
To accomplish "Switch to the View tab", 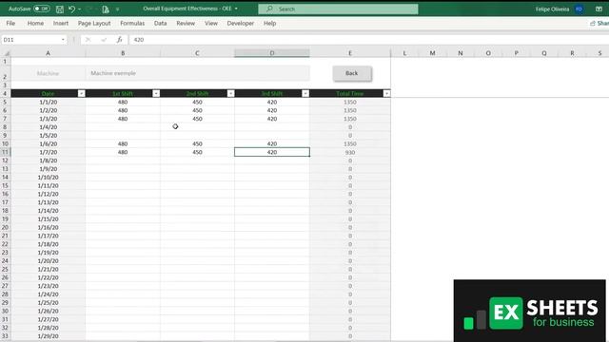I will tap(211, 23).
